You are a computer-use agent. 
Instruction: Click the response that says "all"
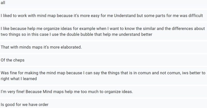point(3,3)
